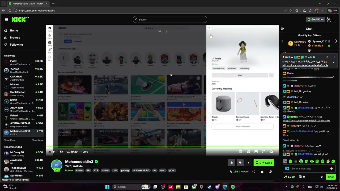Open the sparkle subscribe button
The image size is (340, 191).
click(x=249, y=163)
